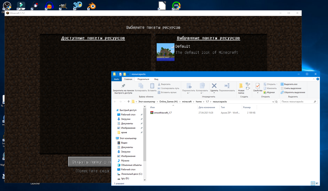Focus the Поиск: resourcepacks search field

298,102
